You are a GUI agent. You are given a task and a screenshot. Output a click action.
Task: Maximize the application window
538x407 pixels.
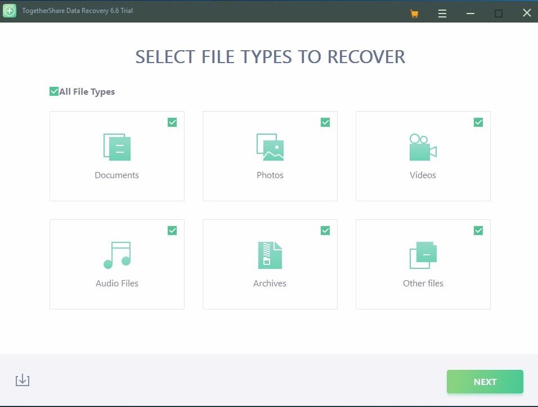(x=499, y=14)
